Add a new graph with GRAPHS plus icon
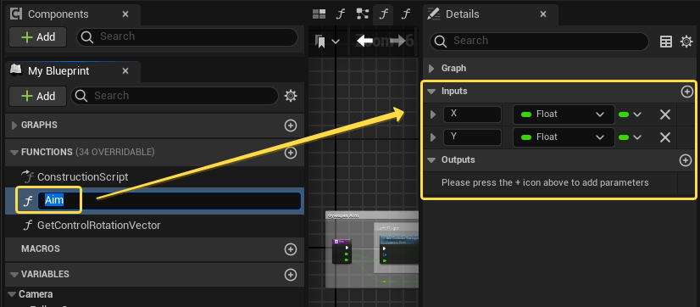 291,126
